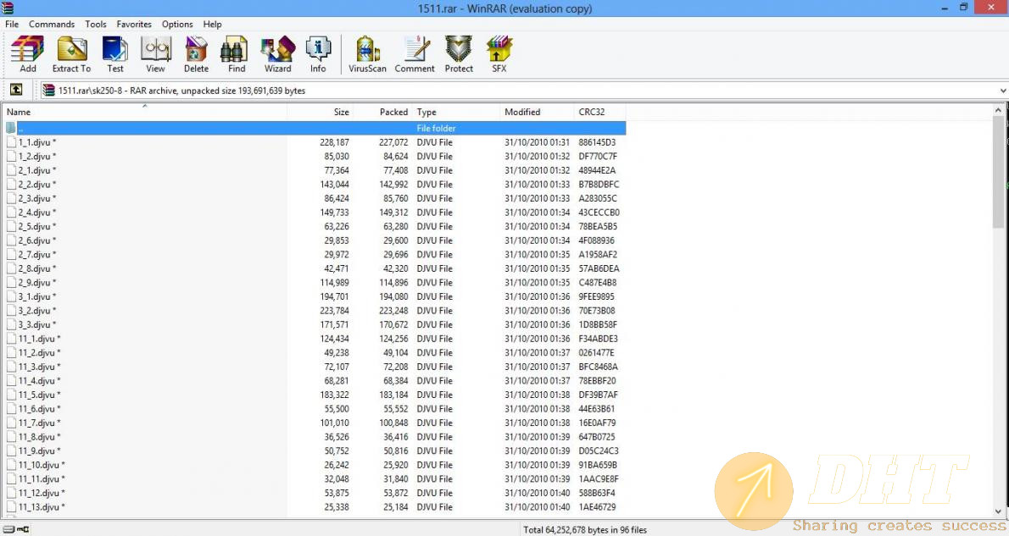Open the Tools menu

96,24
